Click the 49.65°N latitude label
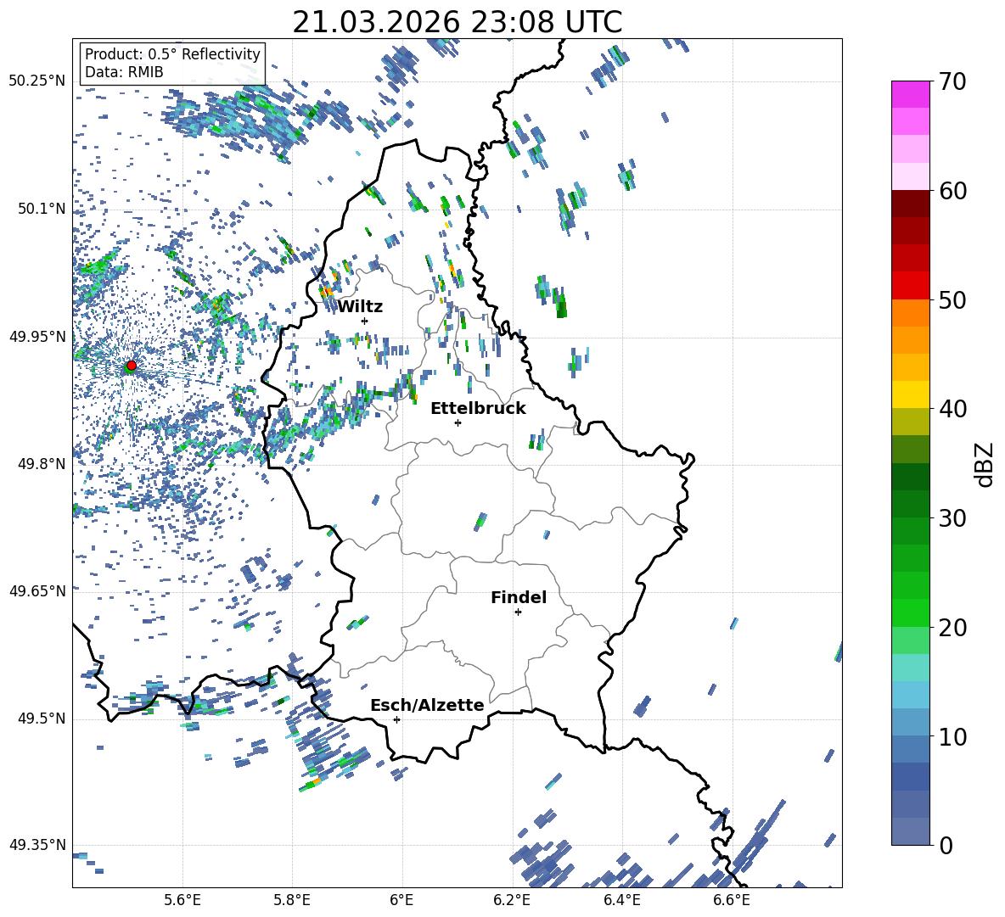Viewport: 1005px width, 917px height. 36,590
